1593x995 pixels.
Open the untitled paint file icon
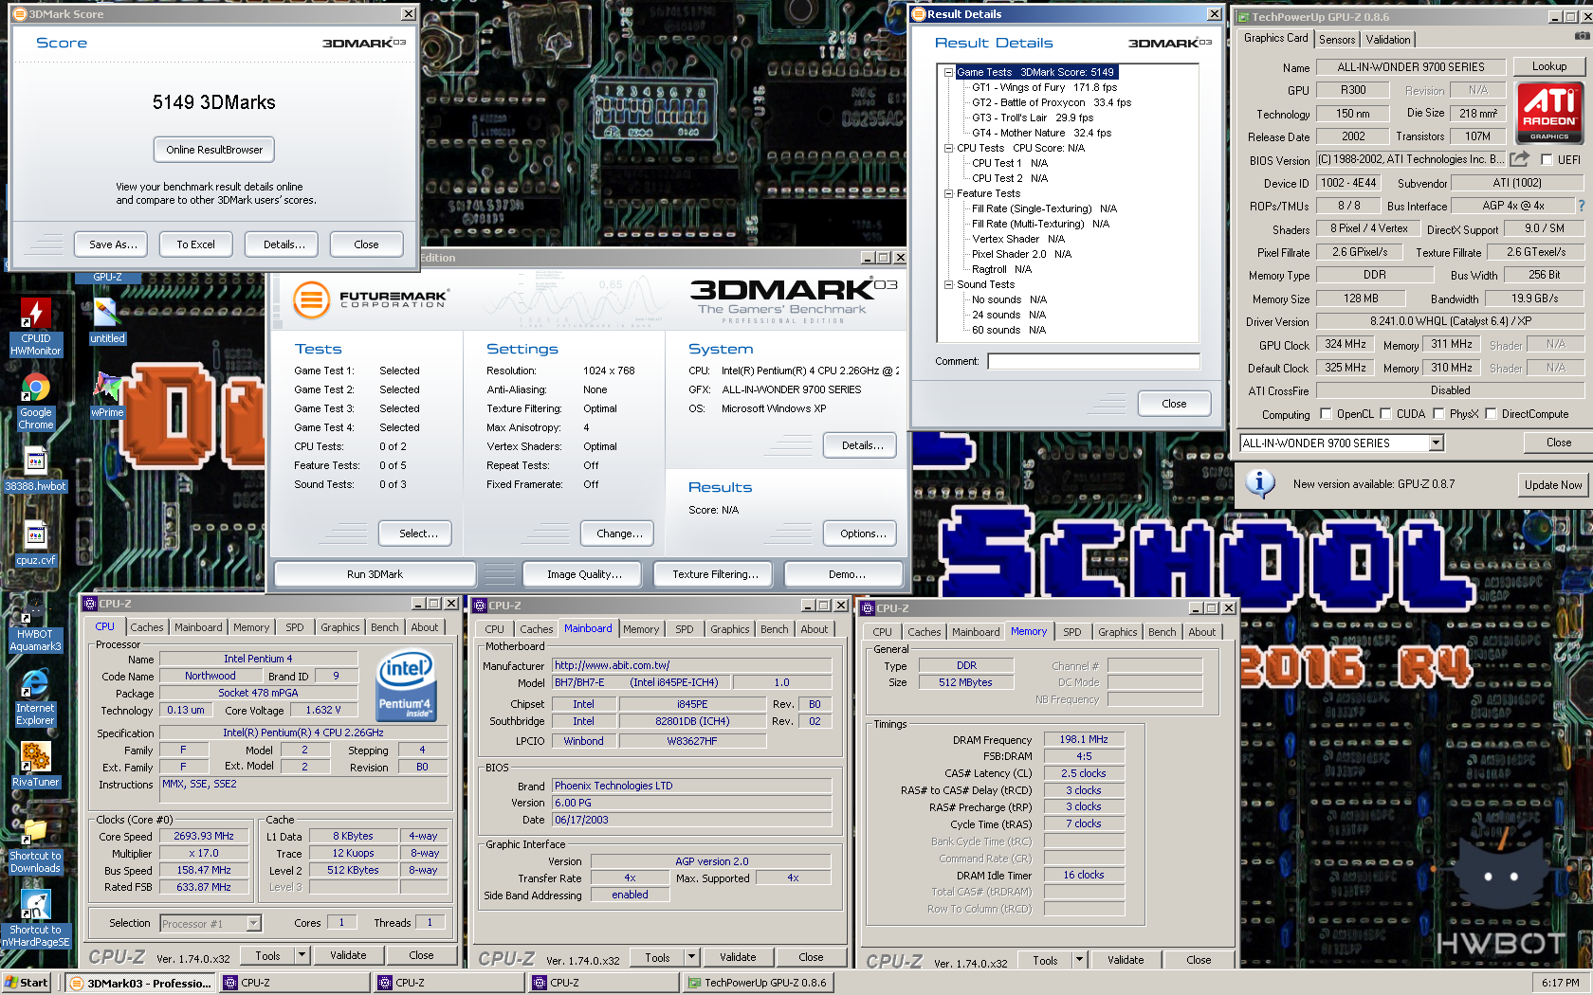pos(107,321)
